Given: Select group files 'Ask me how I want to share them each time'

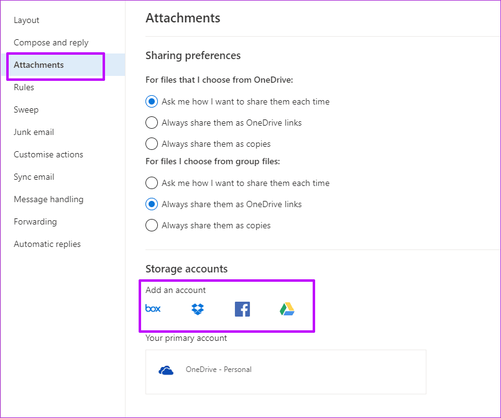Looking at the screenshot, I should (152, 183).
